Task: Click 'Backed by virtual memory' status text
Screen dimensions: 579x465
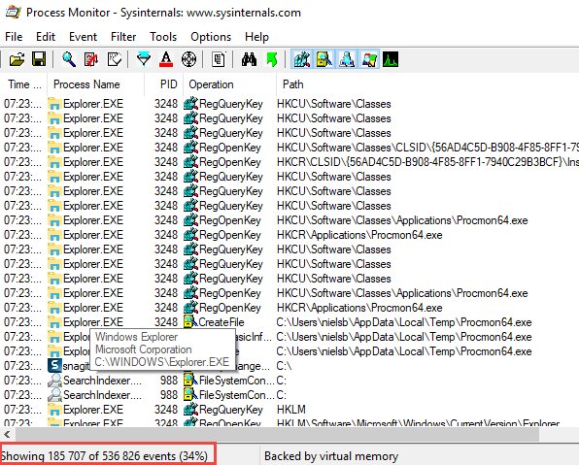Action: 331,456
